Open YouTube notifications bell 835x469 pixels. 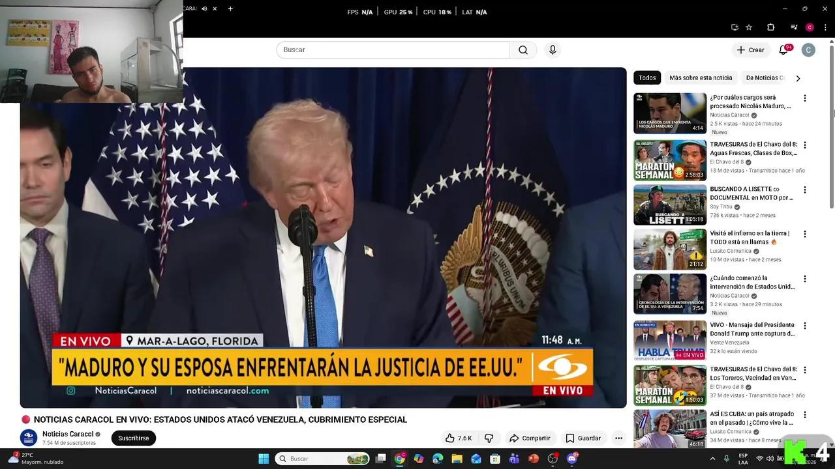pyautogui.click(x=784, y=50)
